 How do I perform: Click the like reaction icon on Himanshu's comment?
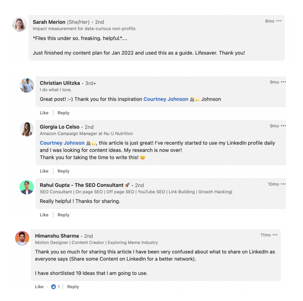point(53,287)
